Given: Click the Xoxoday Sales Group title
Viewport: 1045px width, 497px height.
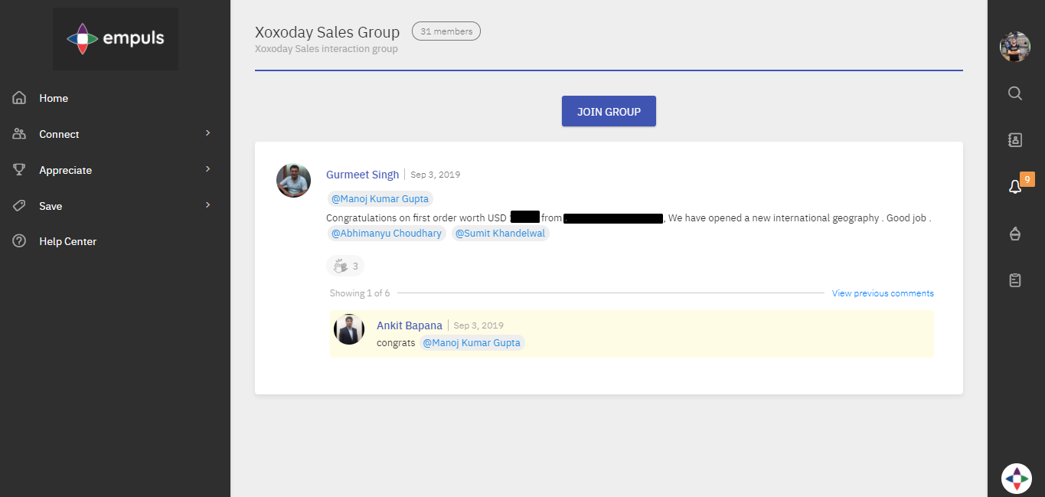Looking at the screenshot, I should pyautogui.click(x=328, y=32).
